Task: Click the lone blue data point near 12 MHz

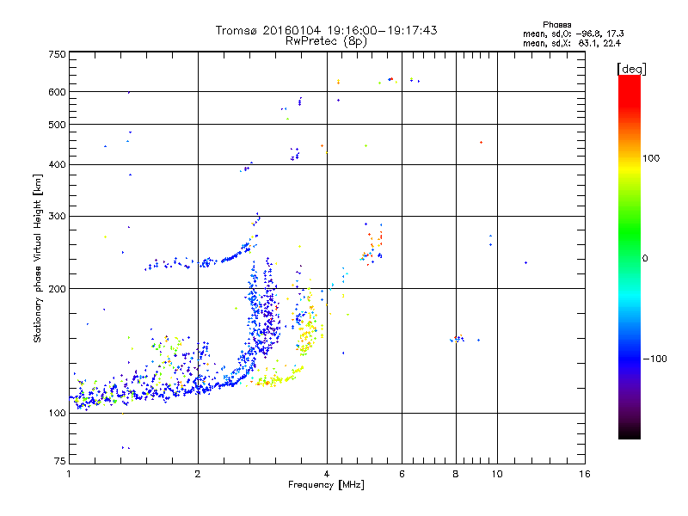Action: (525, 263)
